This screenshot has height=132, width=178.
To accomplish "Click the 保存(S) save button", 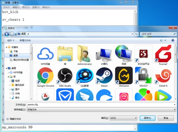I will tap(148, 118).
